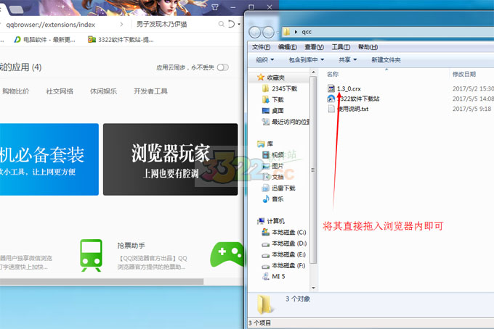This screenshot has height=329, width=494.
Task: Click the browser refresh icon
Action: (232, 24)
